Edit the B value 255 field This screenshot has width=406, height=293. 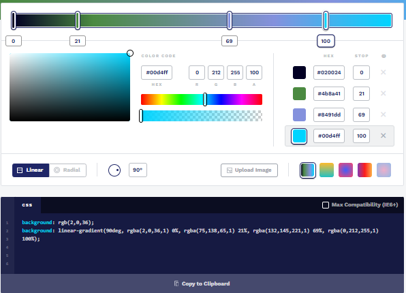pyautogui.click(x=235, y=72)
